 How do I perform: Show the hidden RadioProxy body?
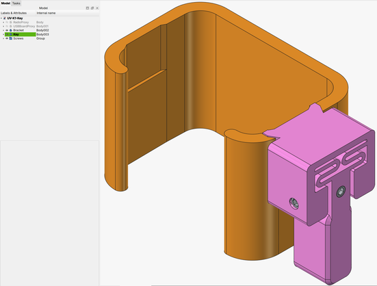(x=7, y=23)
